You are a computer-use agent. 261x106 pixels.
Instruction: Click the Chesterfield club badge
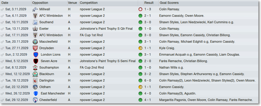coord(35,100)
